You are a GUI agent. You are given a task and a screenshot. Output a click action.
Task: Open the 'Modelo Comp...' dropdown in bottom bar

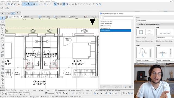[74, 90]
